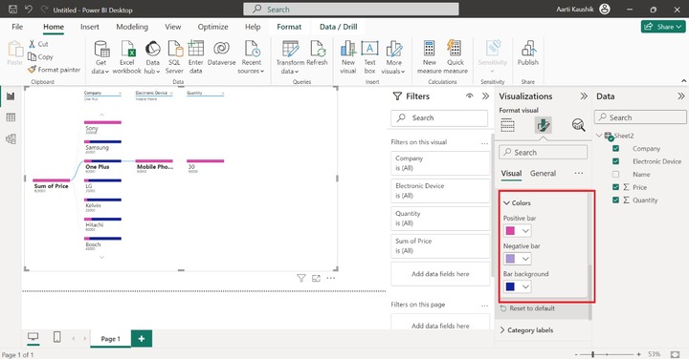Create a Quick measure
Viewport: 689px width, 359px height.
pyautogui.click(x=456, y=57)
